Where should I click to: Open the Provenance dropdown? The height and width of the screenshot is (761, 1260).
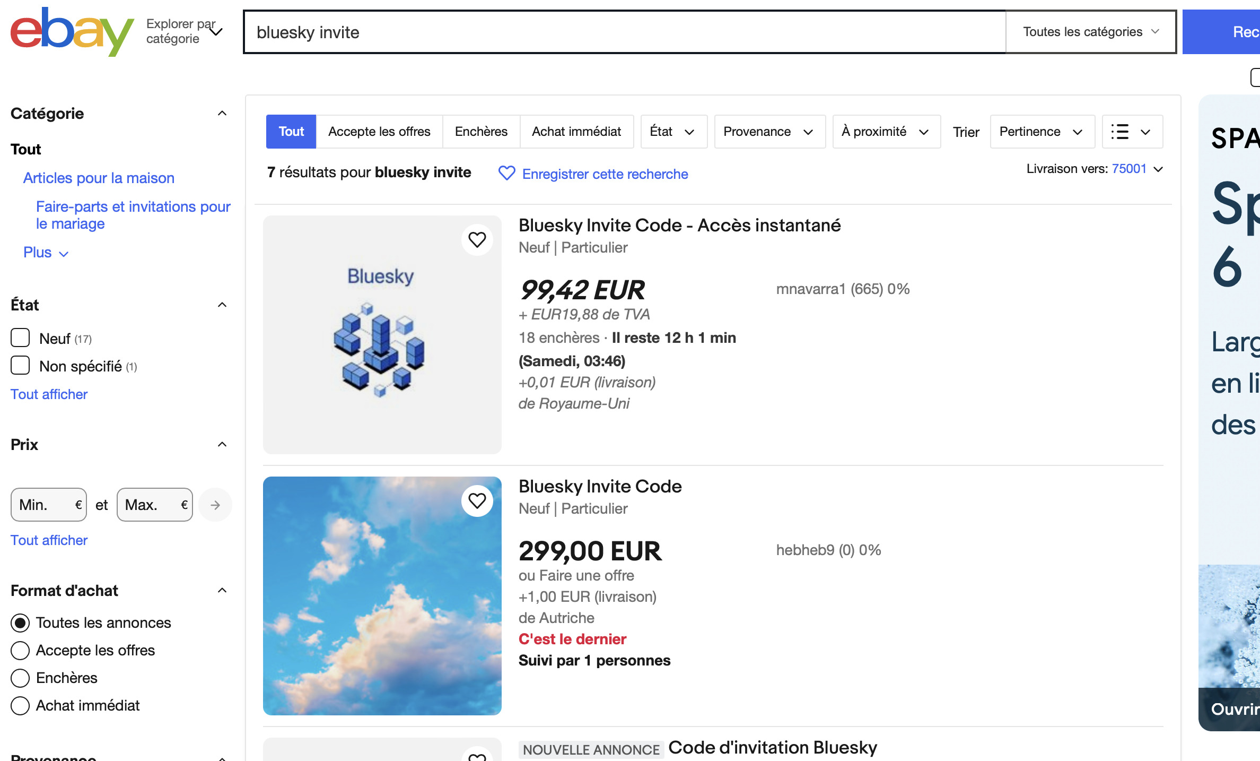coord(769,132)
